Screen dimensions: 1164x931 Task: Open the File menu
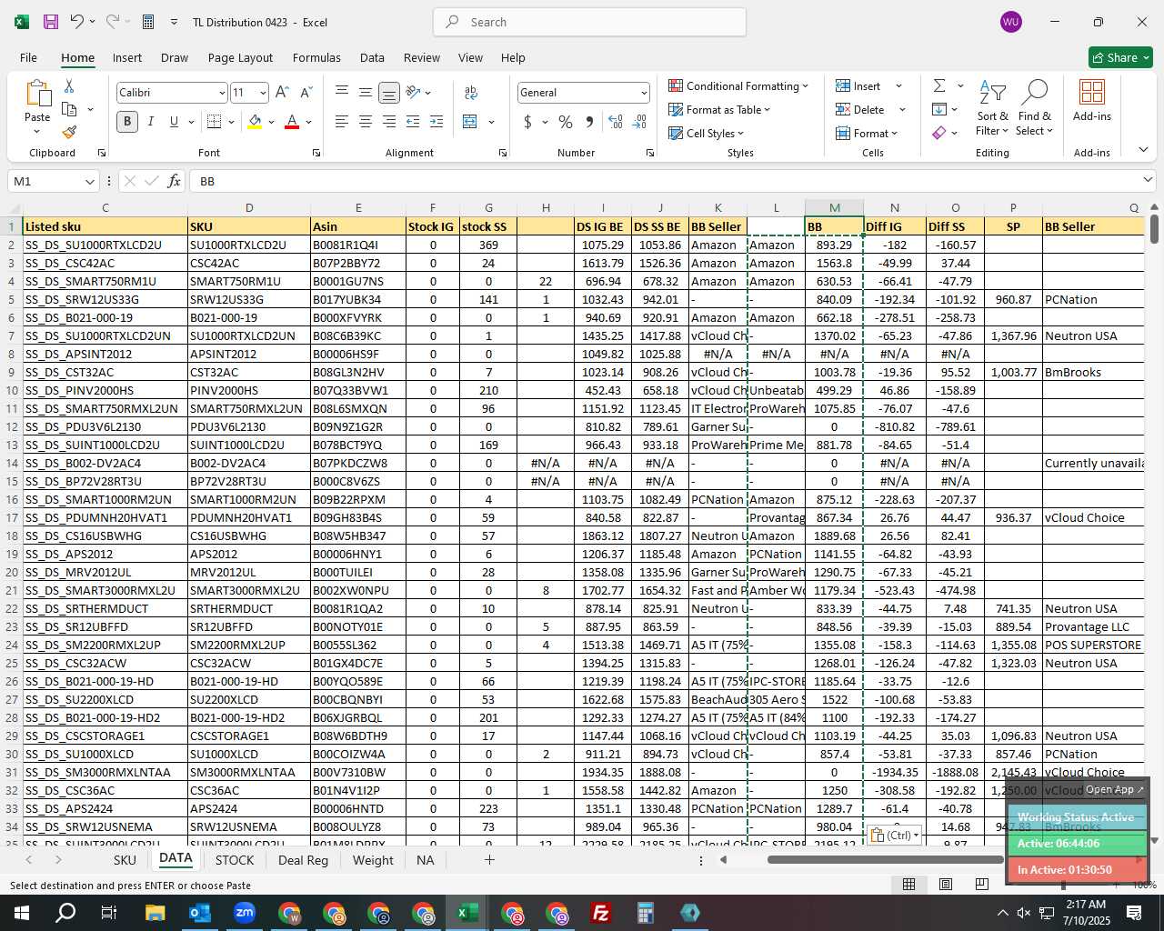click(x=29, y=57)
